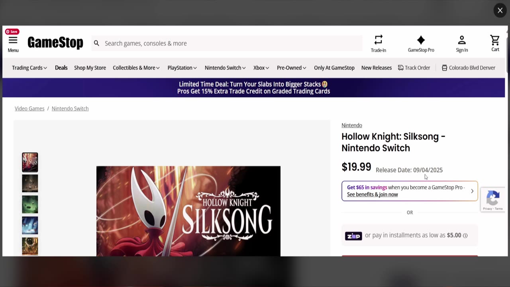This screenshot has height=287, width=510.
Task: Expand the Pre-Owned dropdown menu
Action: point(292,68)
